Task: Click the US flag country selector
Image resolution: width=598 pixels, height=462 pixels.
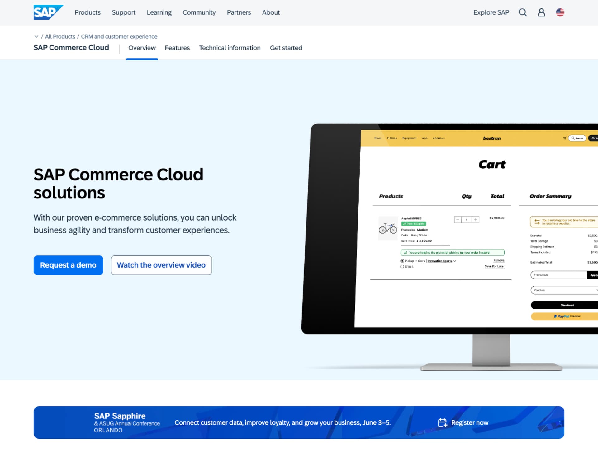Action: (560, 12)
